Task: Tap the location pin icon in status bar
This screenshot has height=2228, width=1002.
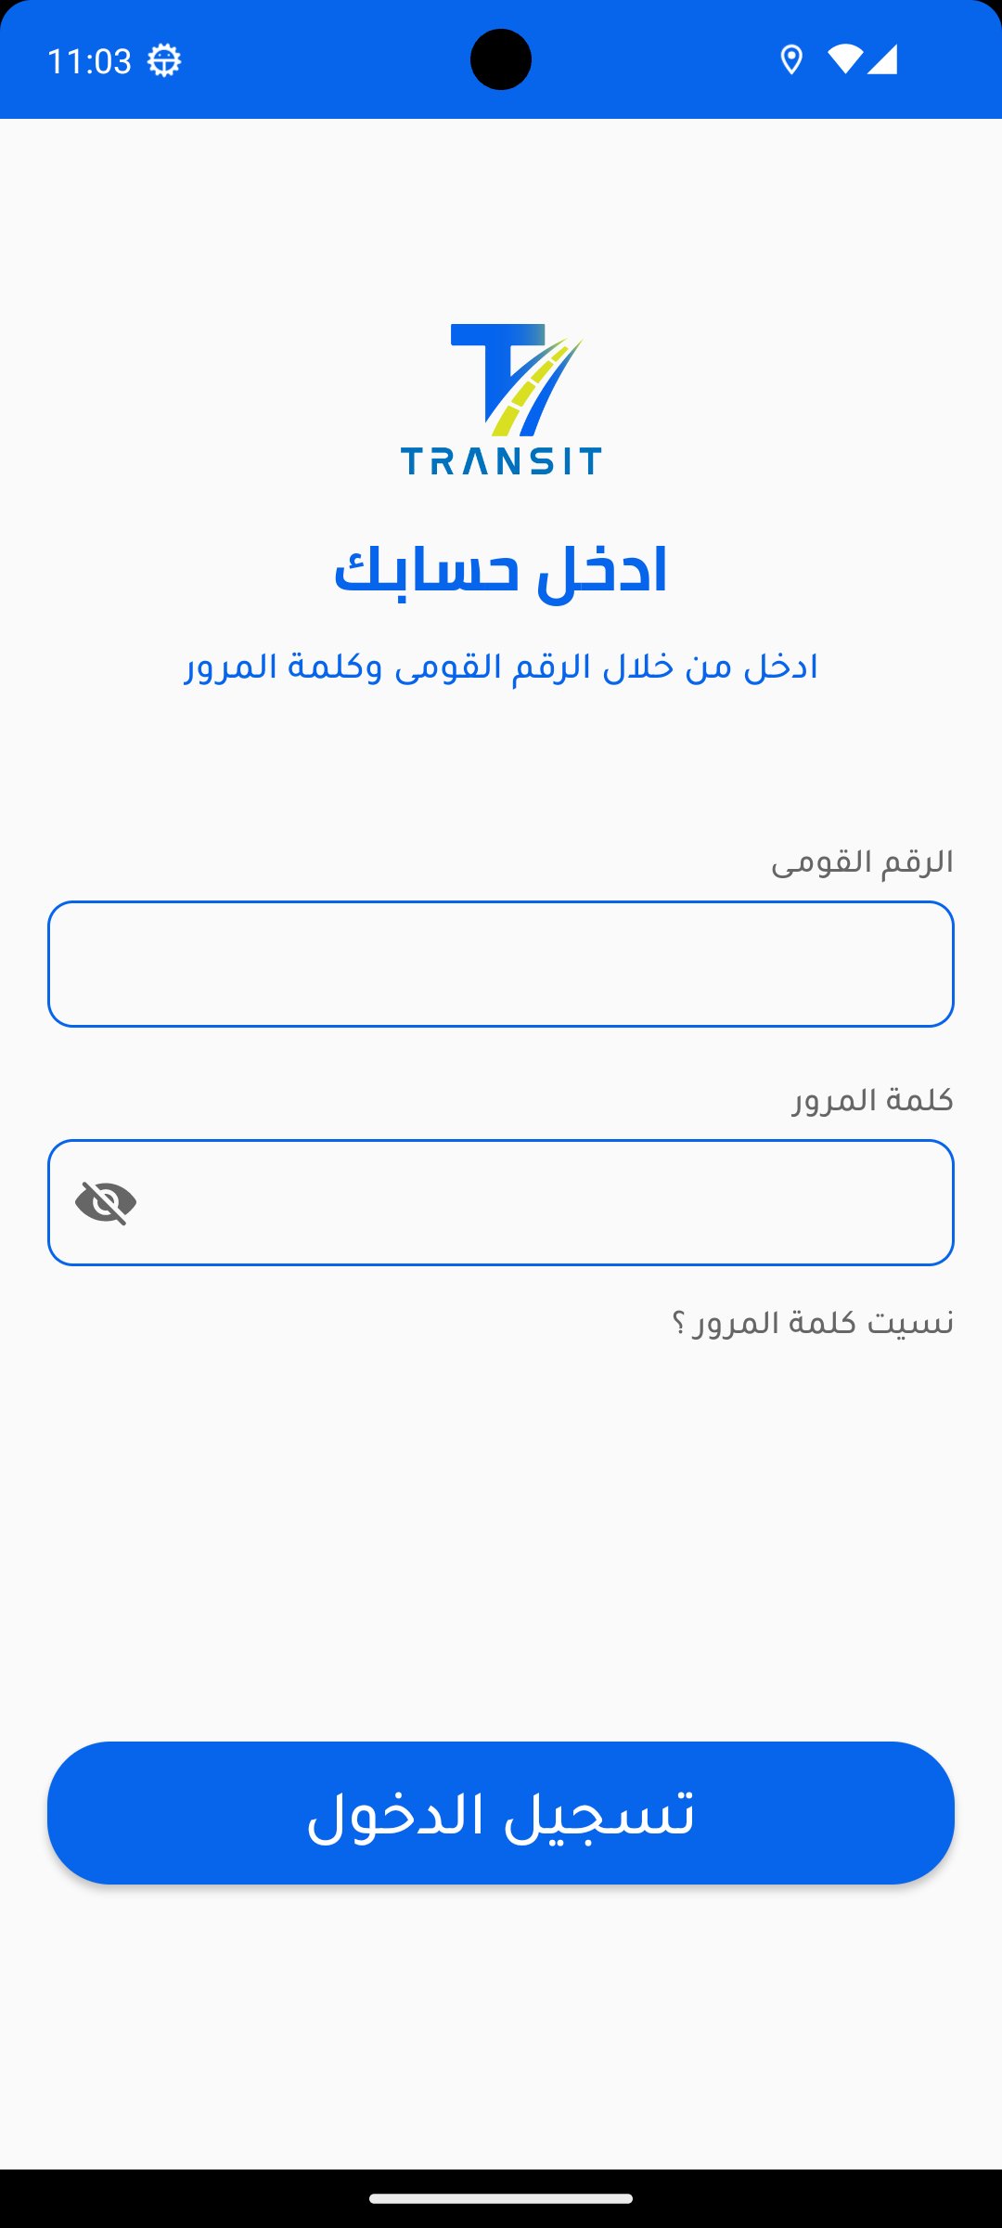Action: tap(790, 60)
